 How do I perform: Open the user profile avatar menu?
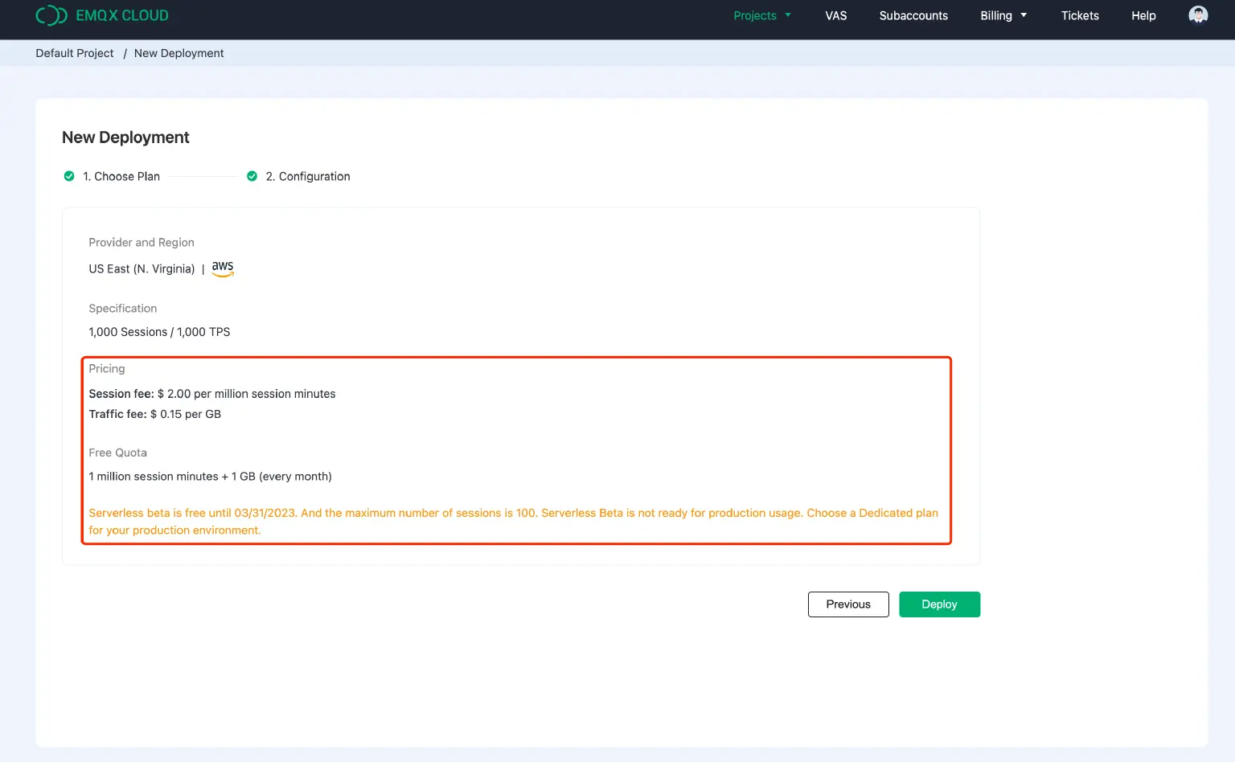[1198, 15]
